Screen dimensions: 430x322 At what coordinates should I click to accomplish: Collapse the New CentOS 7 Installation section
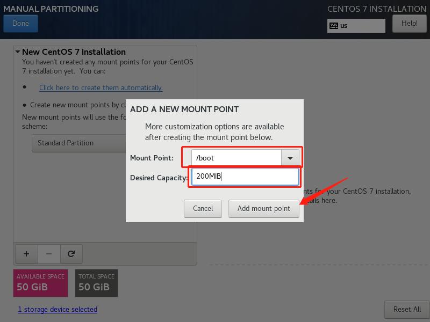coord(18,52)
